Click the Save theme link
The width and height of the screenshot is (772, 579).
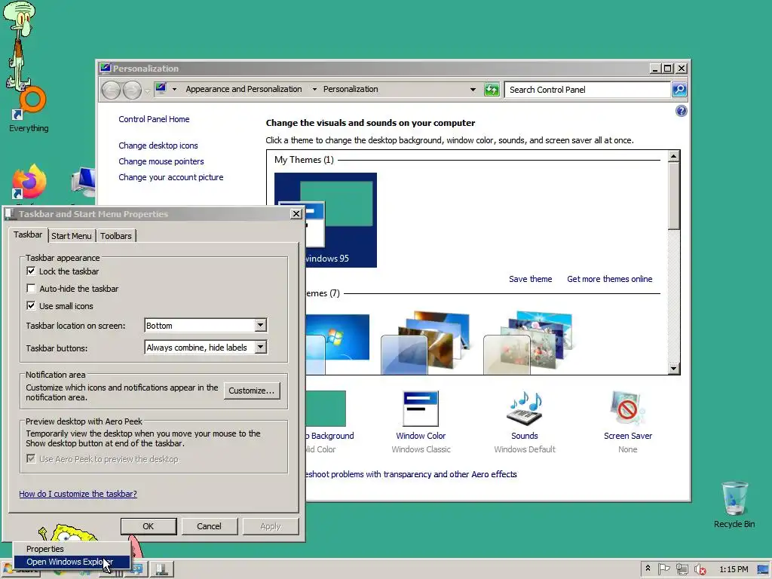530,279
